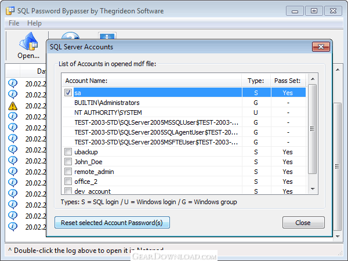Screen dimensions: 348x261
Task: Open the File menu
Action: pyautogui.click(x=14, y=23)
